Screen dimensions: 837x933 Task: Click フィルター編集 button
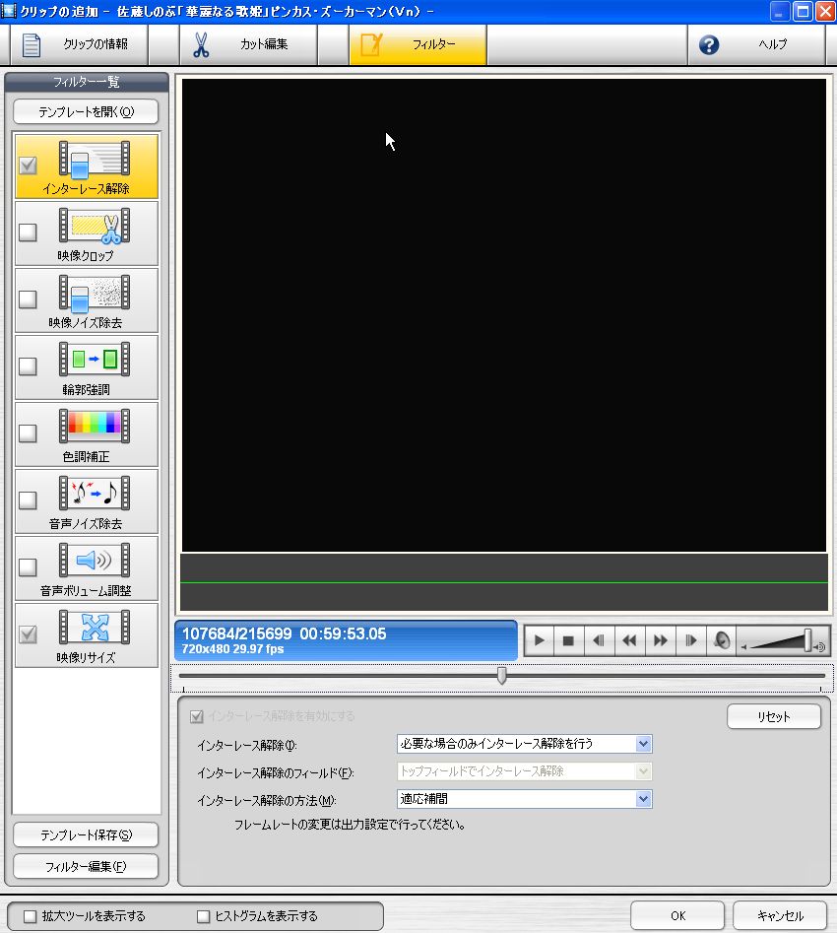(x=86, y=866)
